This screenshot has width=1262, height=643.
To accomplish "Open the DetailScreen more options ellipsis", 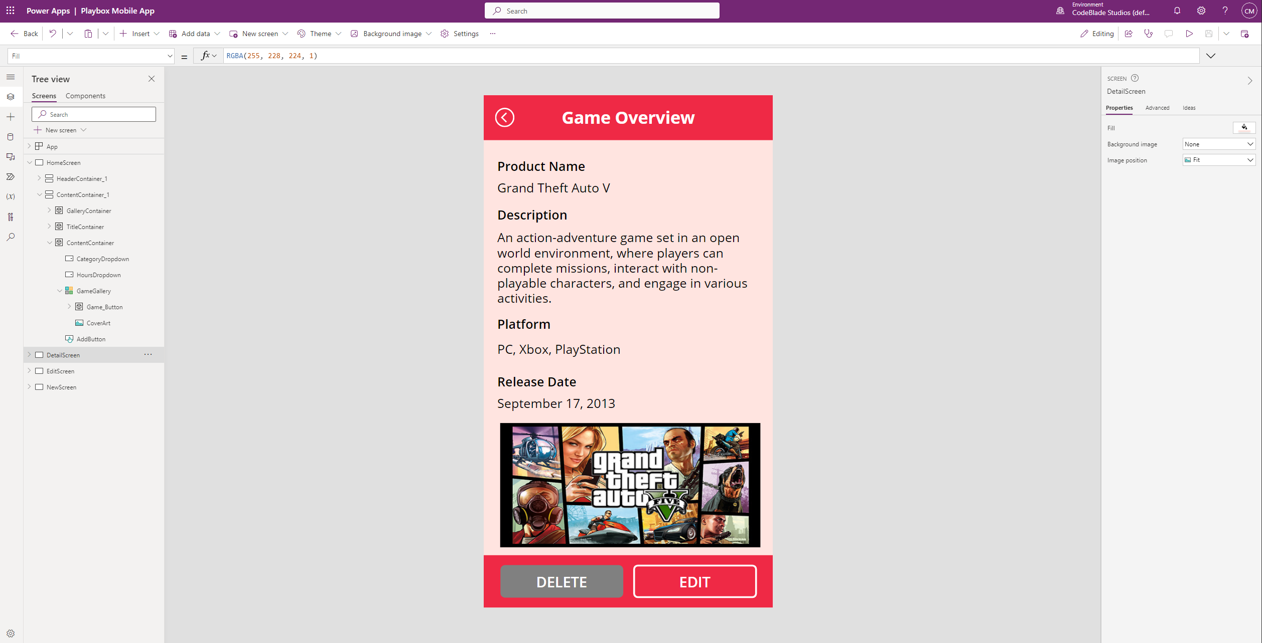I will pos(148,354).
